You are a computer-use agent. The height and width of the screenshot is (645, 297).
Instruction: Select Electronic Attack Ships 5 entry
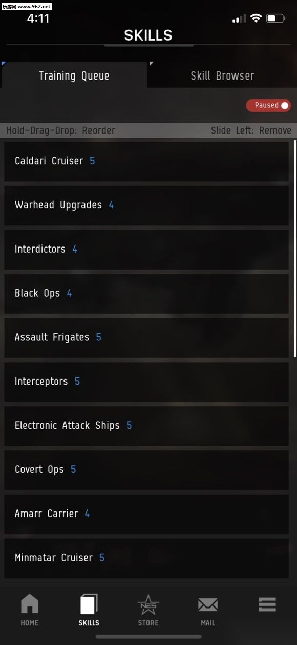[146, 426]
